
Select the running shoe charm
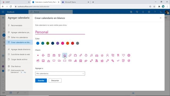(113, 61)
